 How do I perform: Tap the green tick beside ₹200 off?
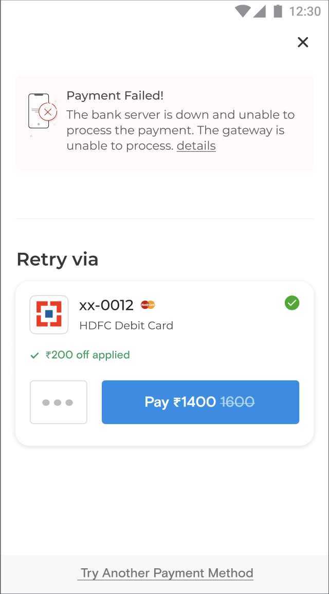tap(34, 355)
